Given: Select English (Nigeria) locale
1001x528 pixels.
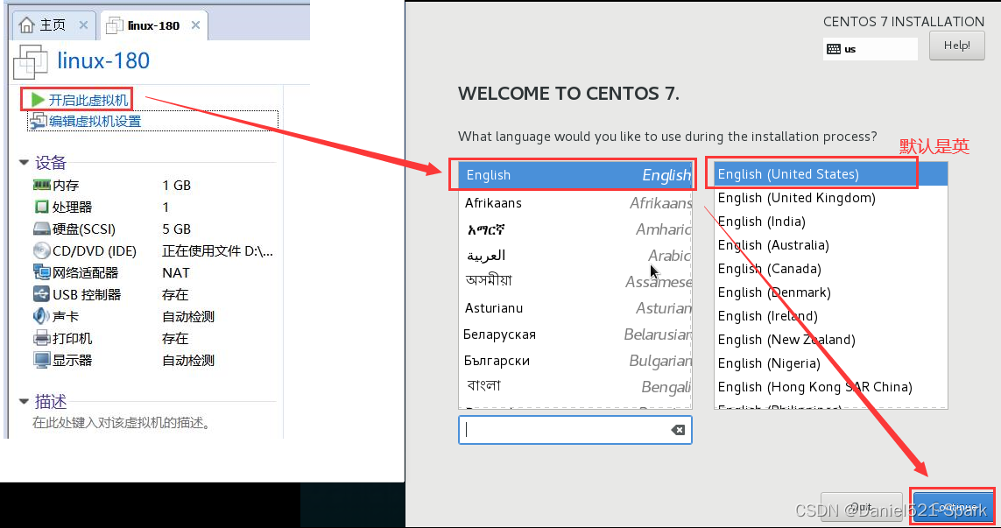Looking at the screenshot, I should click(830, 363).
